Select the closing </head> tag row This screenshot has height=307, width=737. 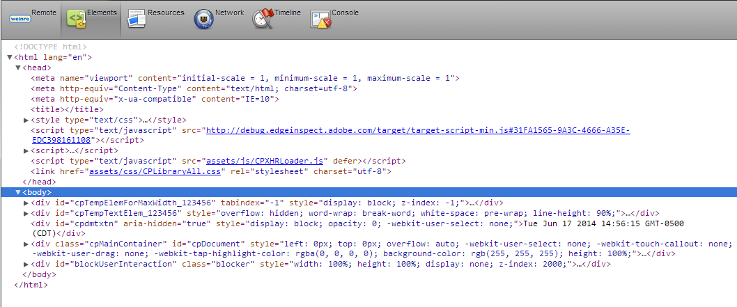(40, 182)
